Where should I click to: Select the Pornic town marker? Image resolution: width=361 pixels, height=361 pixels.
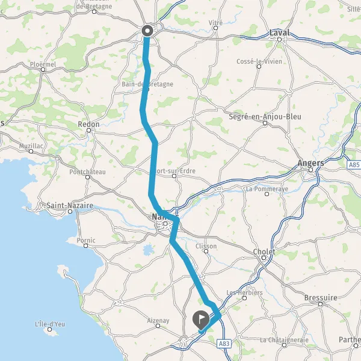pos(85,246)
